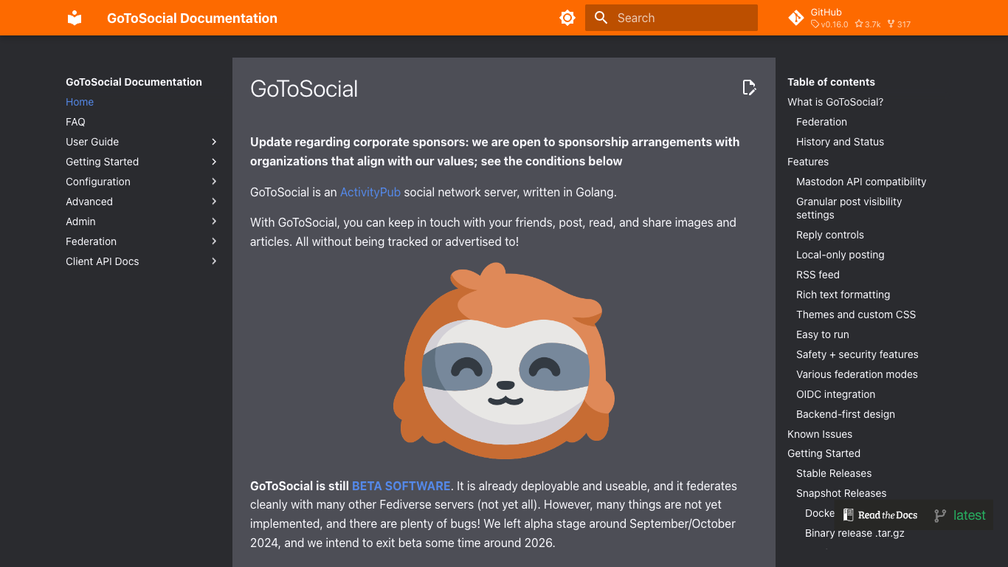Viewport: 1008px width, 567px height.
Task: Open the GitHub repository link
Action: pyautogui.click(x=849, y=18)
